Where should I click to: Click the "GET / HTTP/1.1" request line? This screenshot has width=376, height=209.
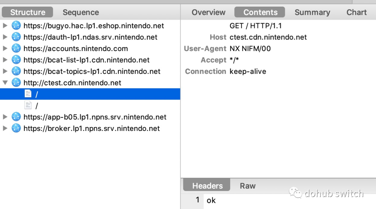[x=256, y=26]
